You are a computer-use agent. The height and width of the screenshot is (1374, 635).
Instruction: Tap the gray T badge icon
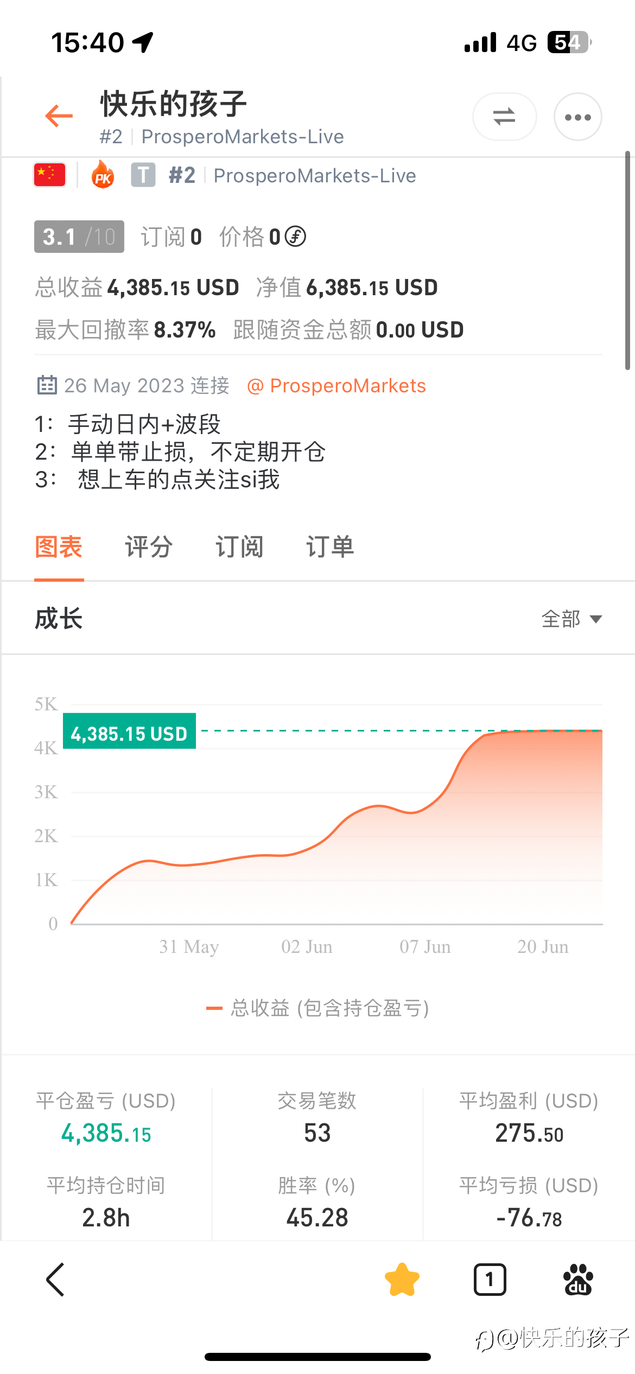point(143,175)
